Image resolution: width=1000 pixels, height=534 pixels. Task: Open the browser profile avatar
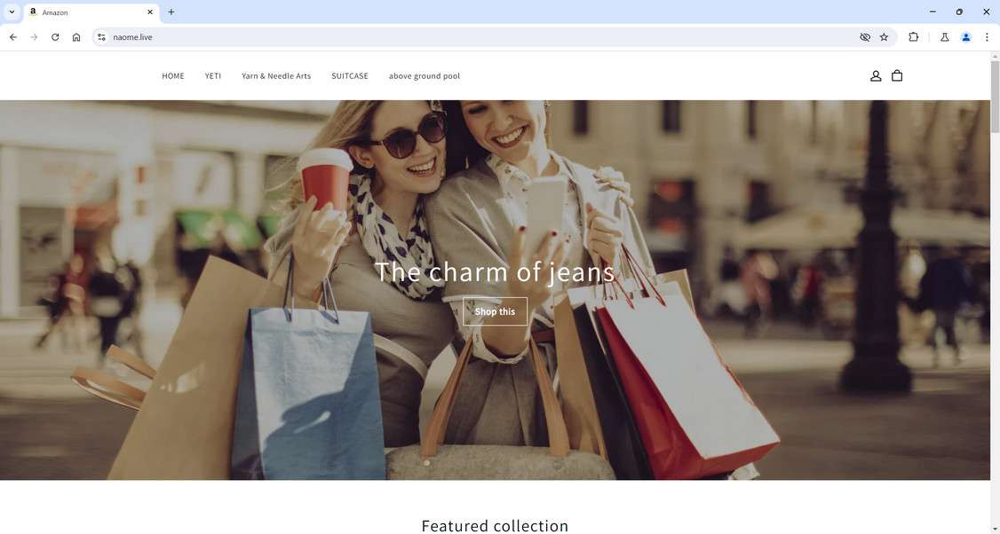point(966,37)
